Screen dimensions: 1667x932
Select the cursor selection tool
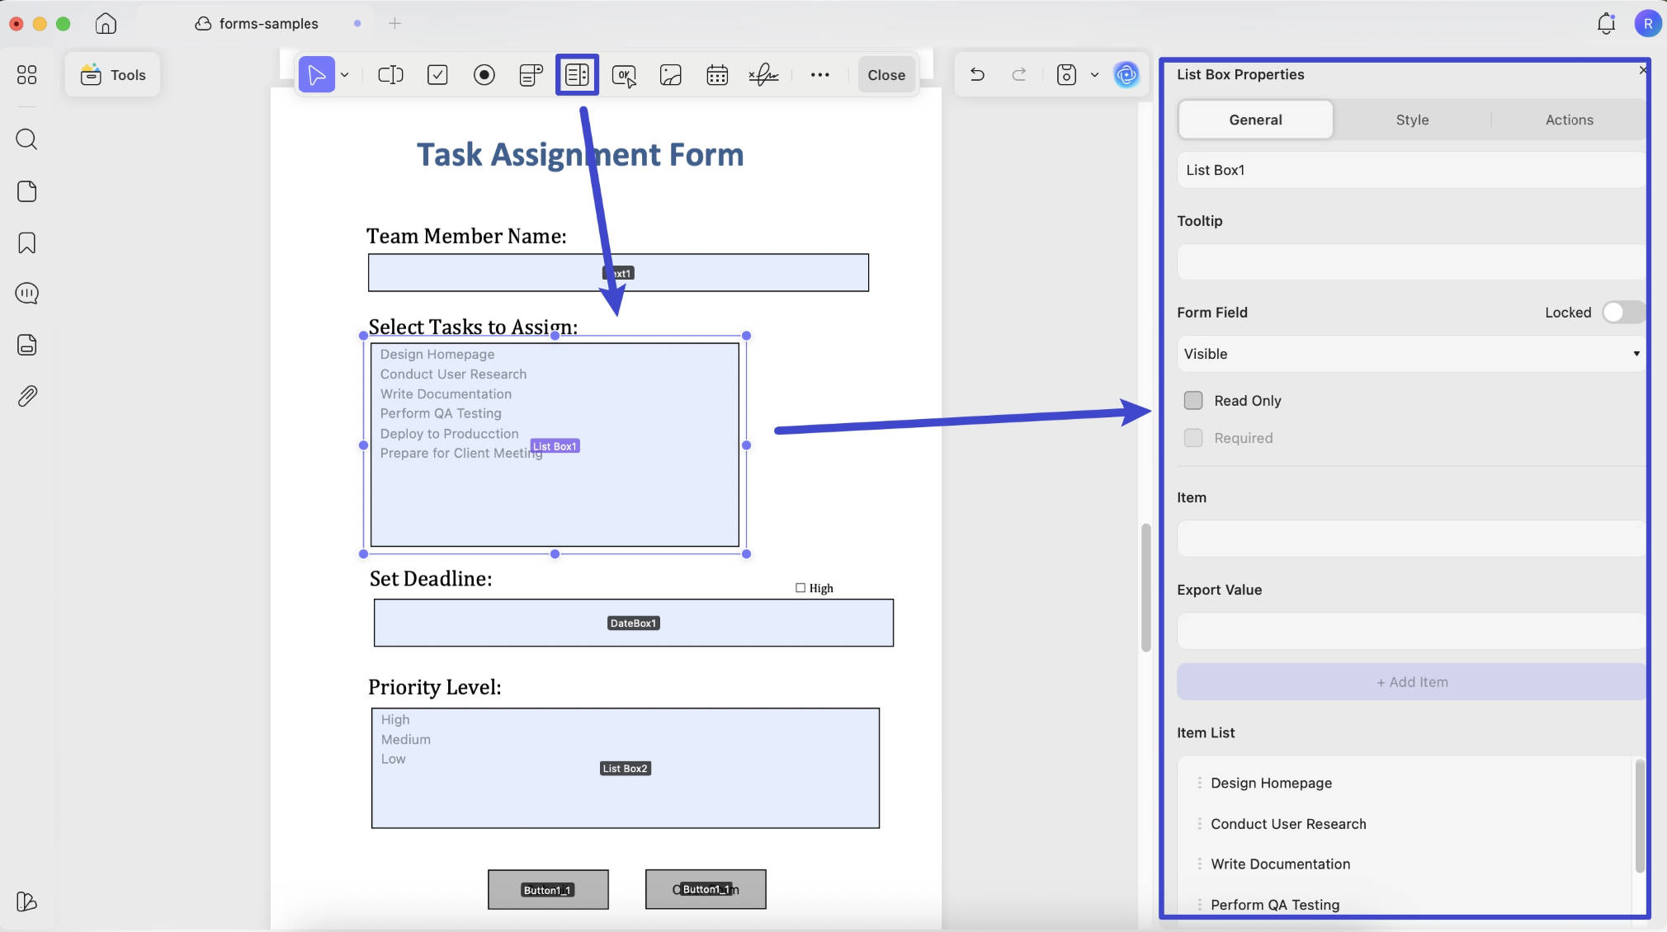tap(317, 75)
